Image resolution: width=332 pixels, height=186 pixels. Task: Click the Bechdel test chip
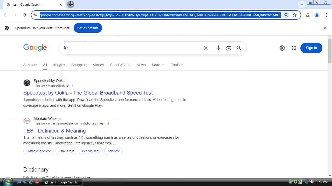click(91, 151)
